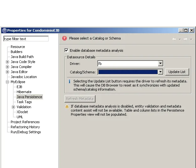Click the Datasource Details group label

click(x=81, y=57)
